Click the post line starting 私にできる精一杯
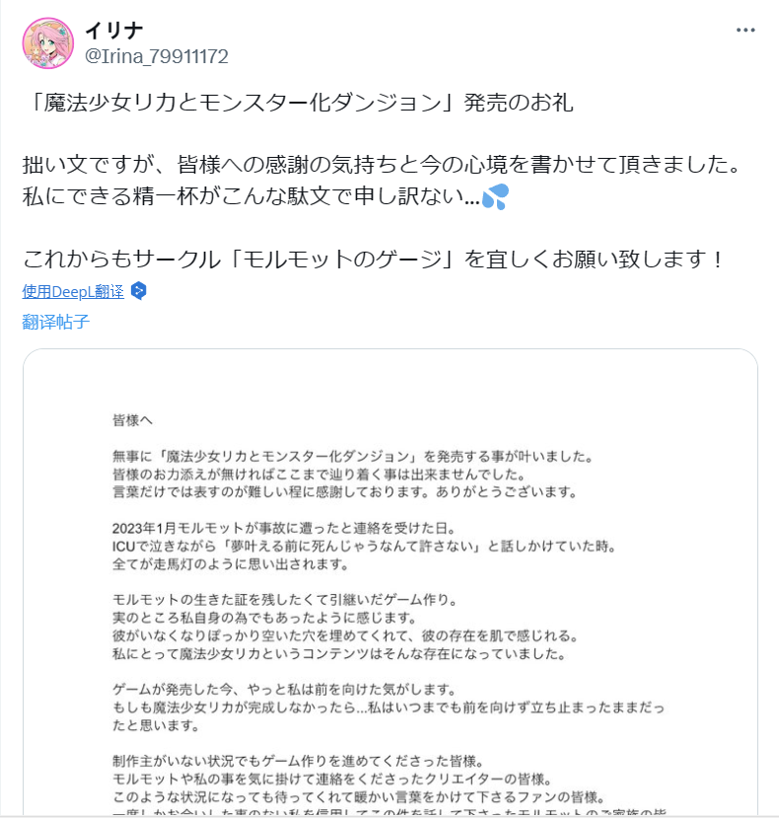This screenshot has height=818, width=779. point(250,196)
